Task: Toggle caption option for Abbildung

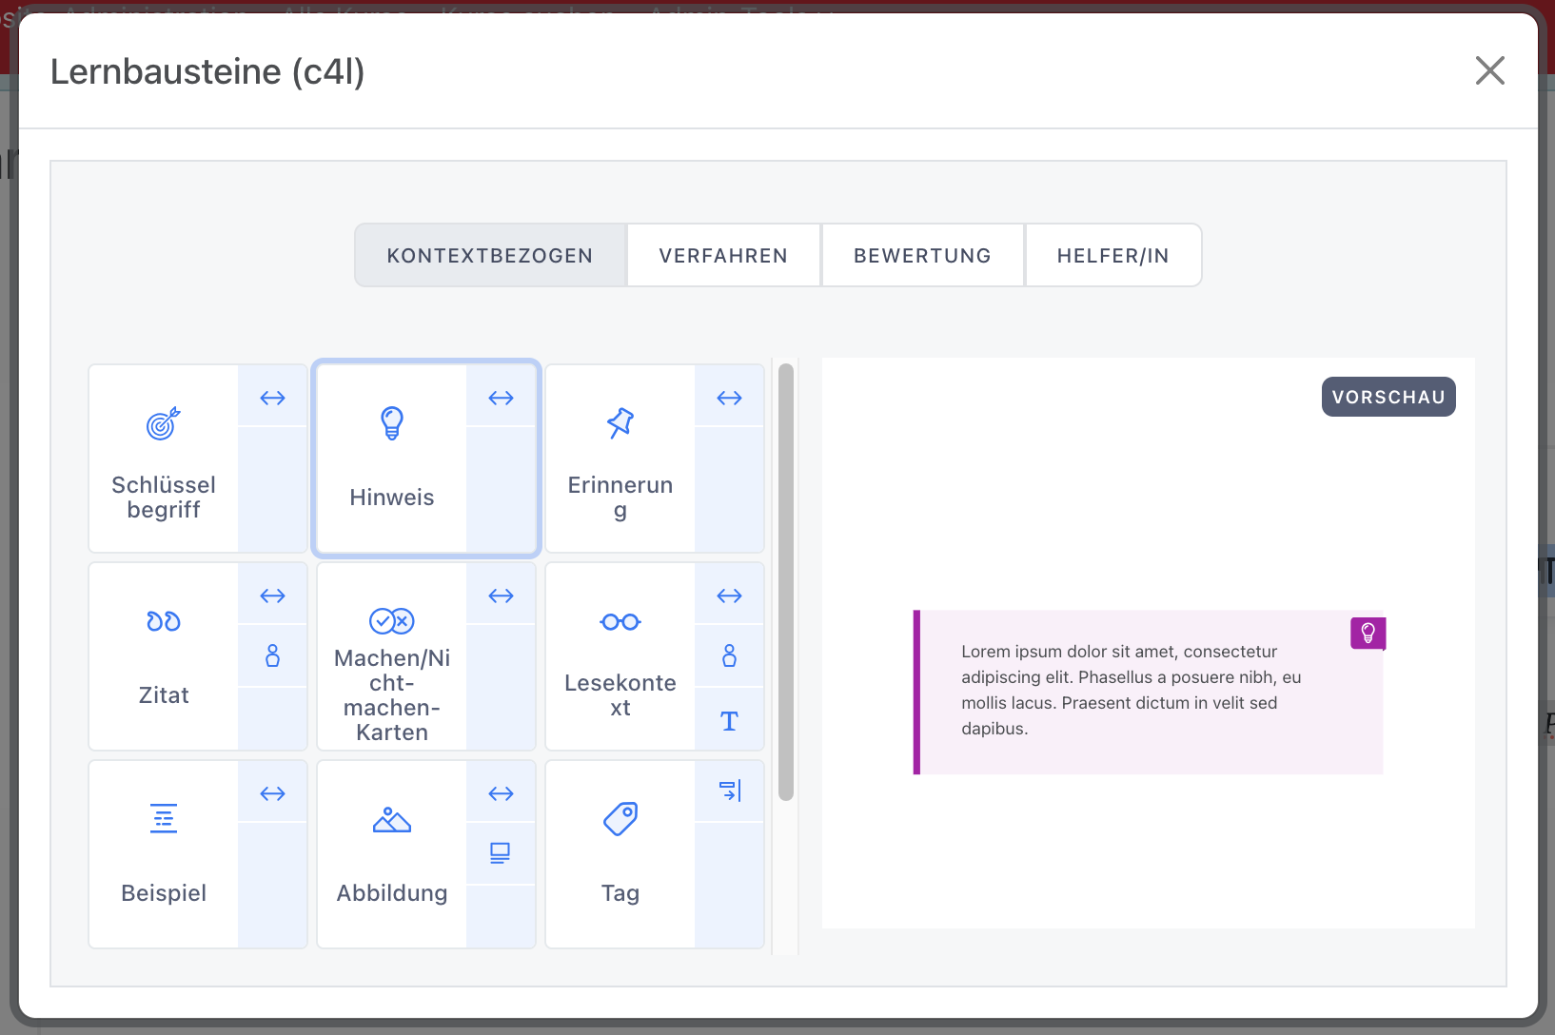Action: coord(501,853)
